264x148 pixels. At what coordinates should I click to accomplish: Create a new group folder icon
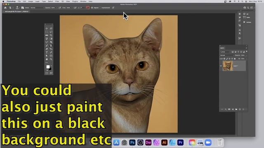coord(236,109)
